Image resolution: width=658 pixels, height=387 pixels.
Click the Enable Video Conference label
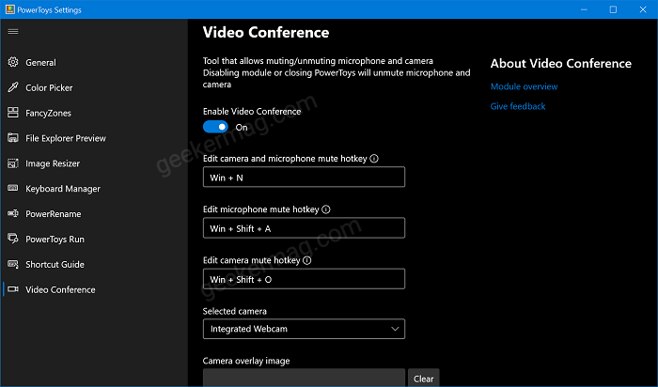252,111
